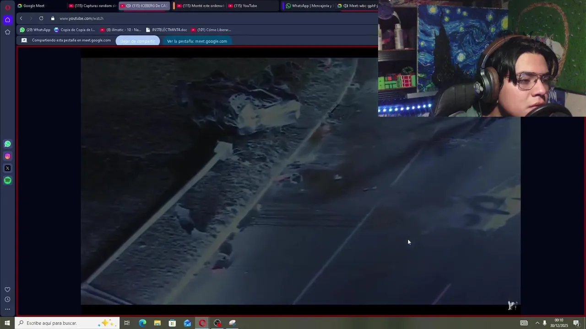Open heart favorites icon in sidebar
The width and height of the screenshot is (586, 329).
[x=7, y=290]
